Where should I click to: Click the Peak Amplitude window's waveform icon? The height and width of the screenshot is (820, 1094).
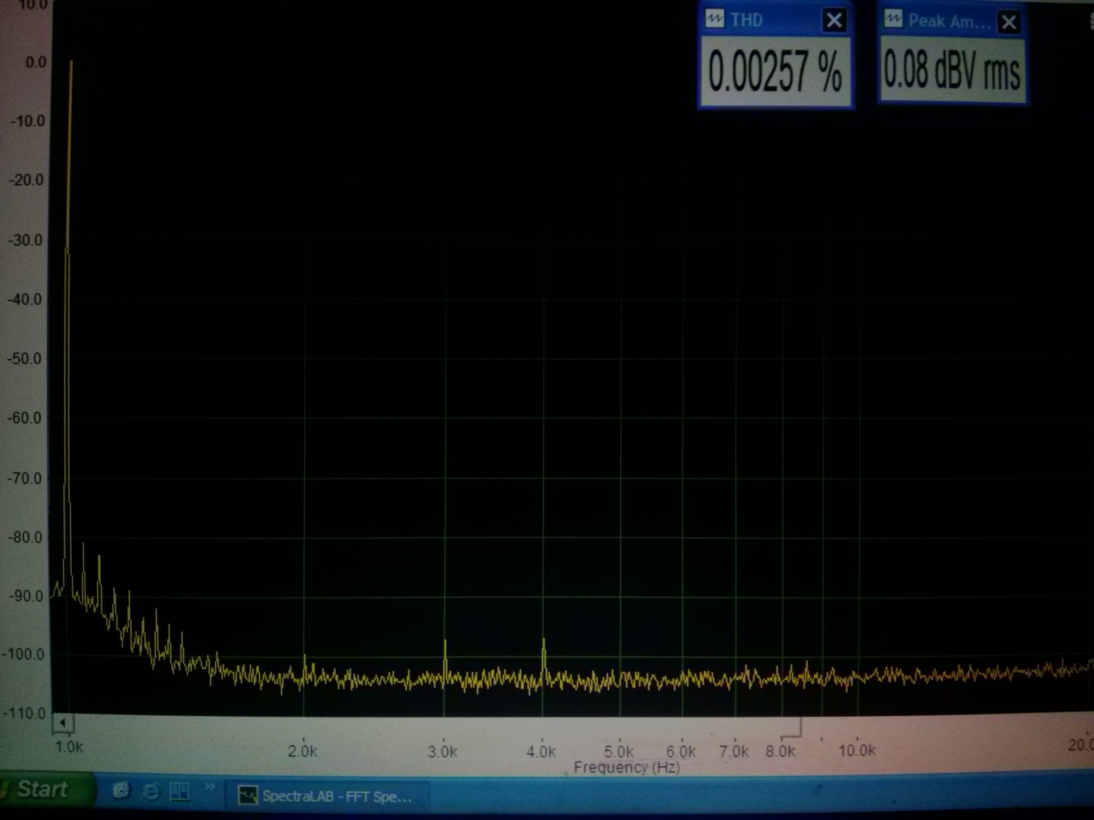point(893,20)
